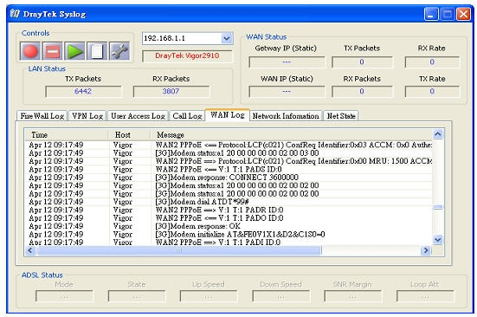Select the CONNECT 3600000 modem response row

[x=229, y=178]
